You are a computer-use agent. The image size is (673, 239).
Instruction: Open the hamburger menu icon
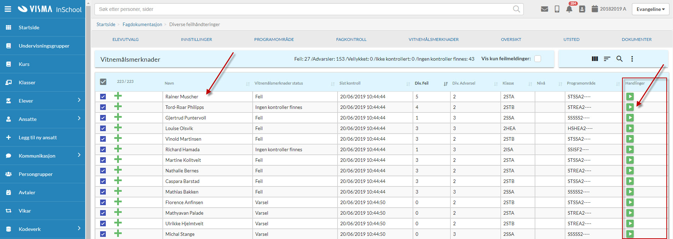(x=8, y=9)
